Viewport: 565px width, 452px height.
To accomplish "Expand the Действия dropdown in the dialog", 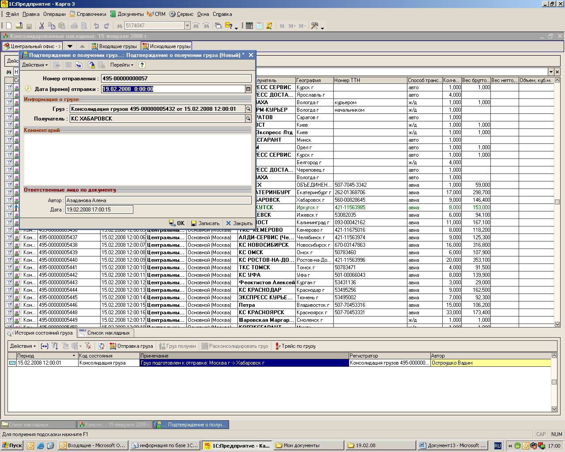I will point(35,65).
